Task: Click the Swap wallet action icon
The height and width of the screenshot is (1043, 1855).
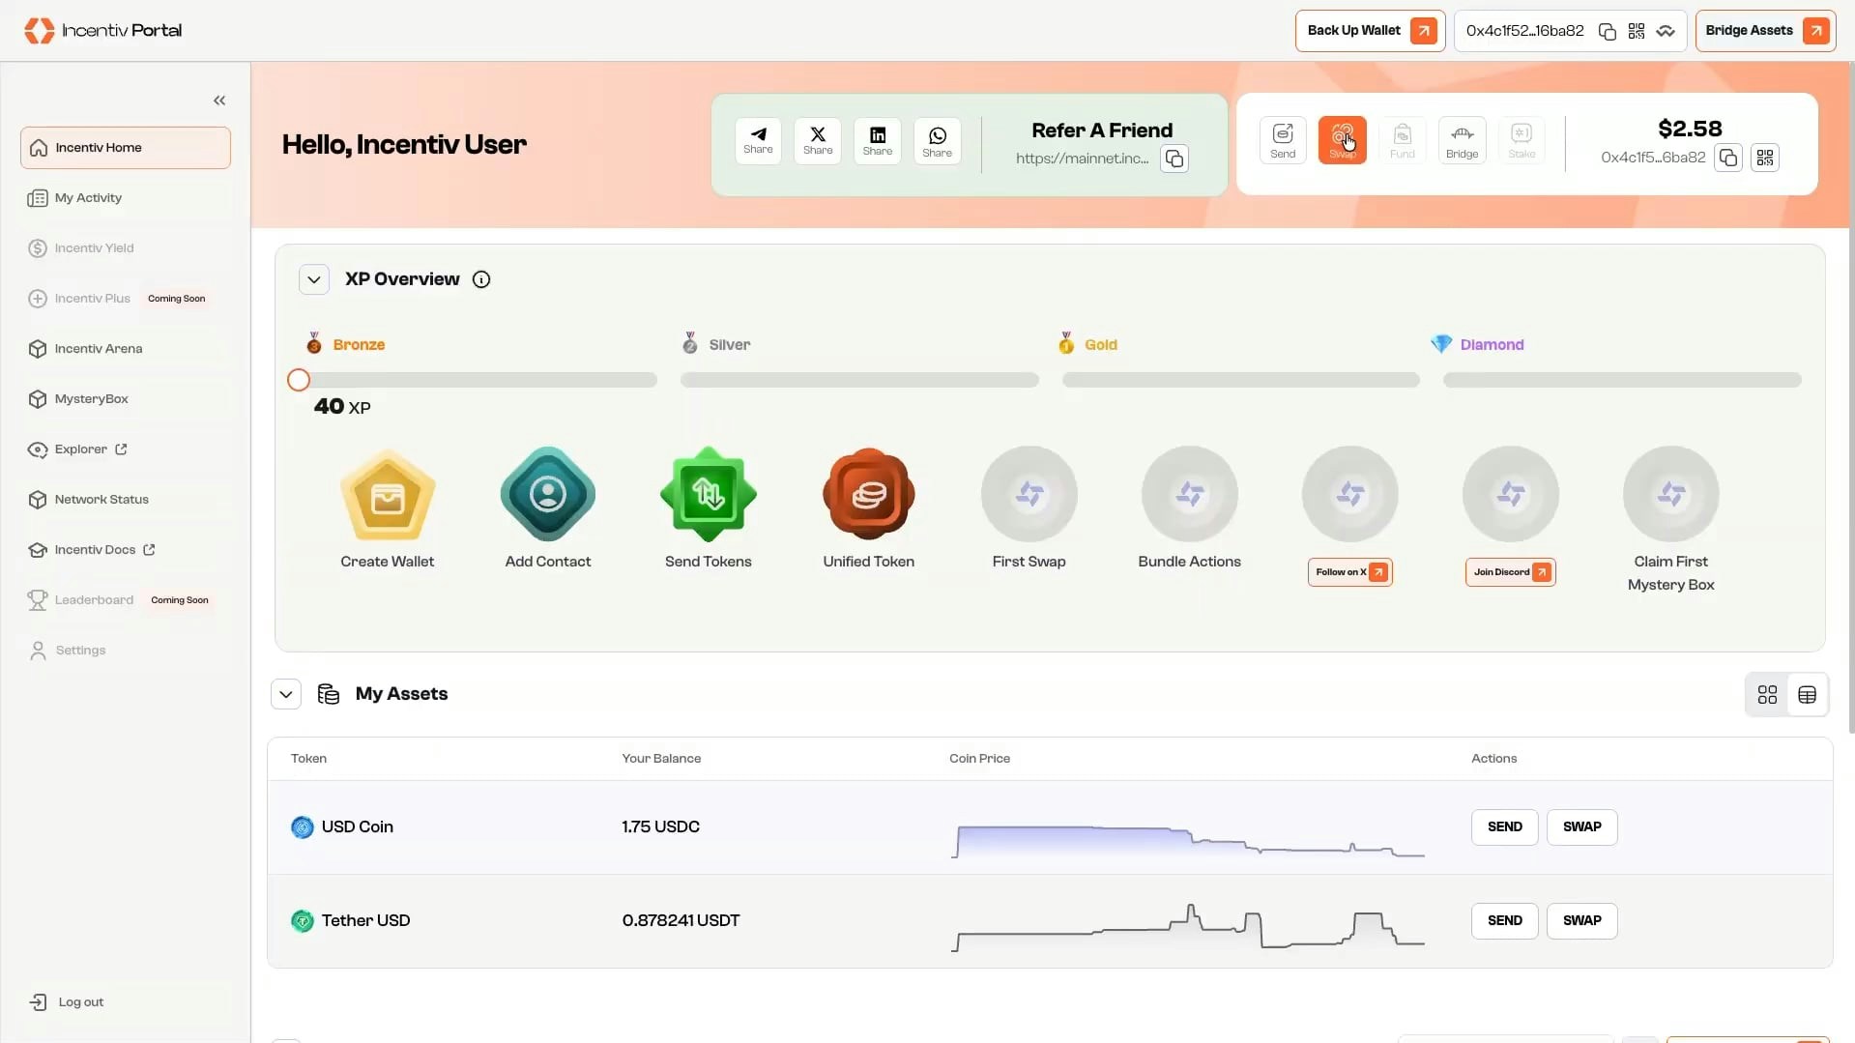Action: coord(1343,140)
